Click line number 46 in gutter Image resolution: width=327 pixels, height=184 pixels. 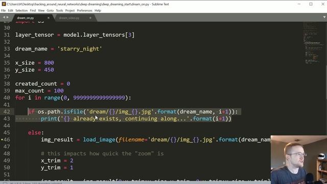click(x=7, y=140)
